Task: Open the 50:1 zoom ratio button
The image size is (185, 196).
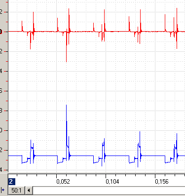Action: tap(16, 191)
